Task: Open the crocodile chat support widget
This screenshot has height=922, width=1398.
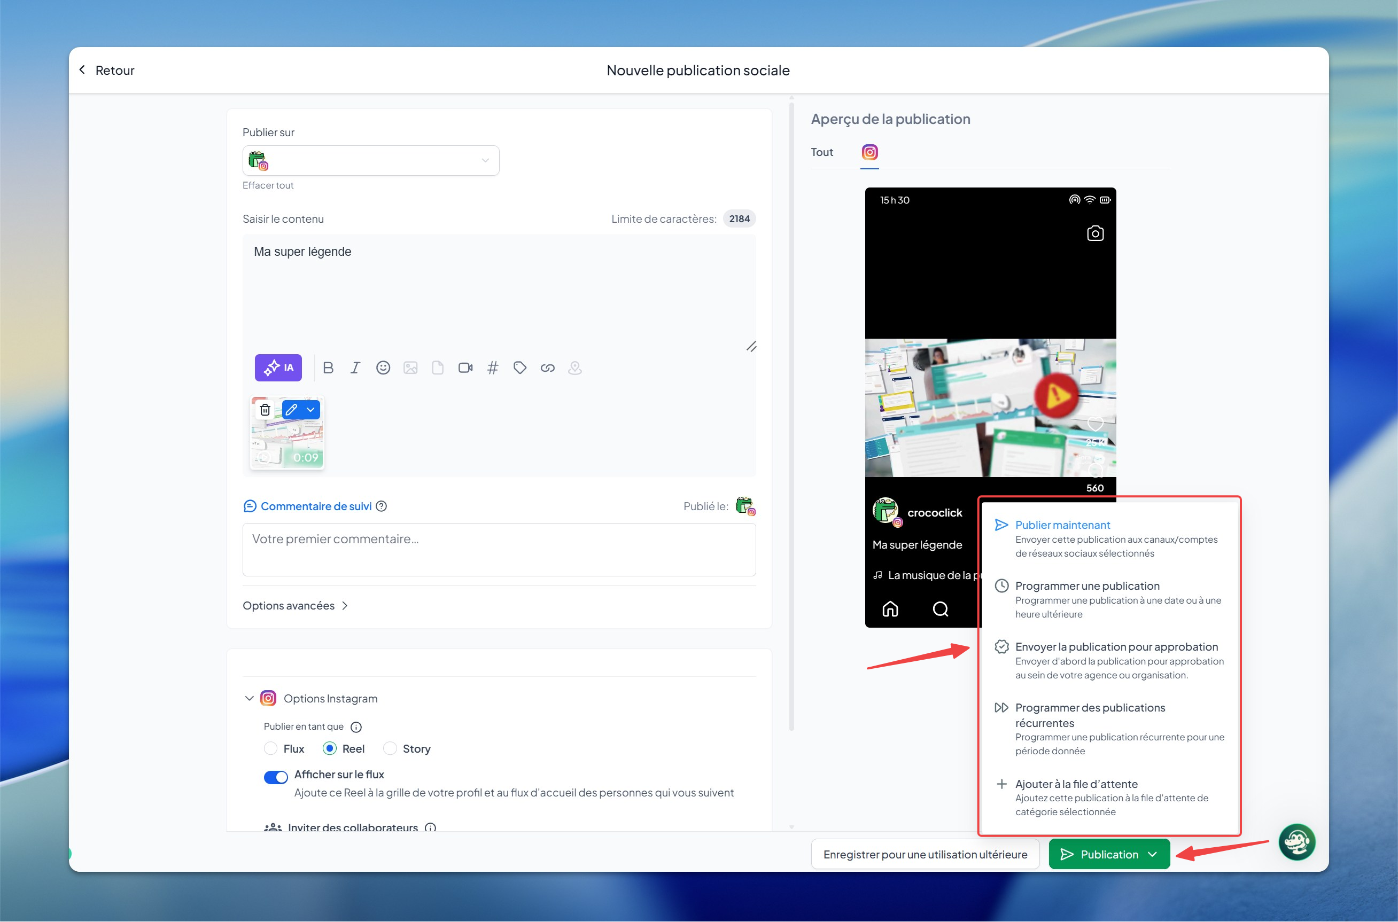Action: 1296,842
